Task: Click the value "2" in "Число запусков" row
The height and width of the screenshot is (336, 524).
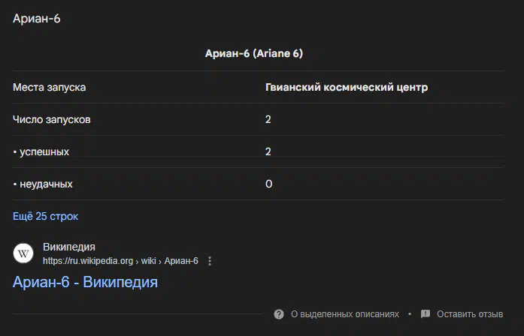Action: point(268,119)
